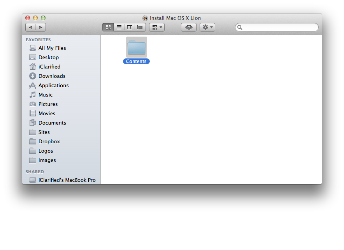The height and width of the screenshot is (250, 344).
Task: Click the iClarified home icon
Action: coord(32,67)
